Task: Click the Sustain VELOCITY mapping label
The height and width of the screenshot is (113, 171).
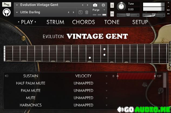Action: coord(83,76)
